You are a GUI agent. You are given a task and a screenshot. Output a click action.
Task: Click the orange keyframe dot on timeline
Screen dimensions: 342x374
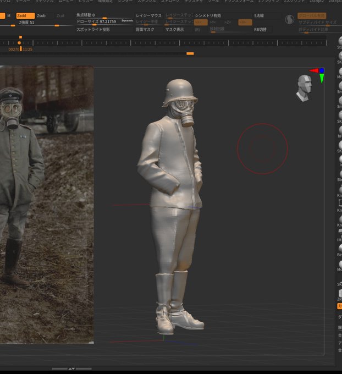19,43
